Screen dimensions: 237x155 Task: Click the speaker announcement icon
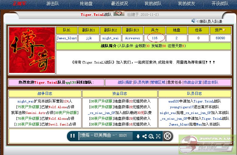point(193,21)
